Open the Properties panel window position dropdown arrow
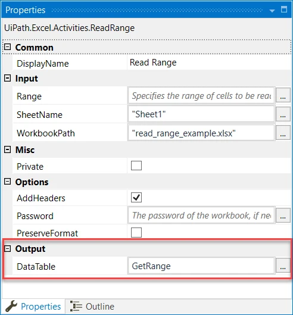293x315 pixels. [272, 11]
